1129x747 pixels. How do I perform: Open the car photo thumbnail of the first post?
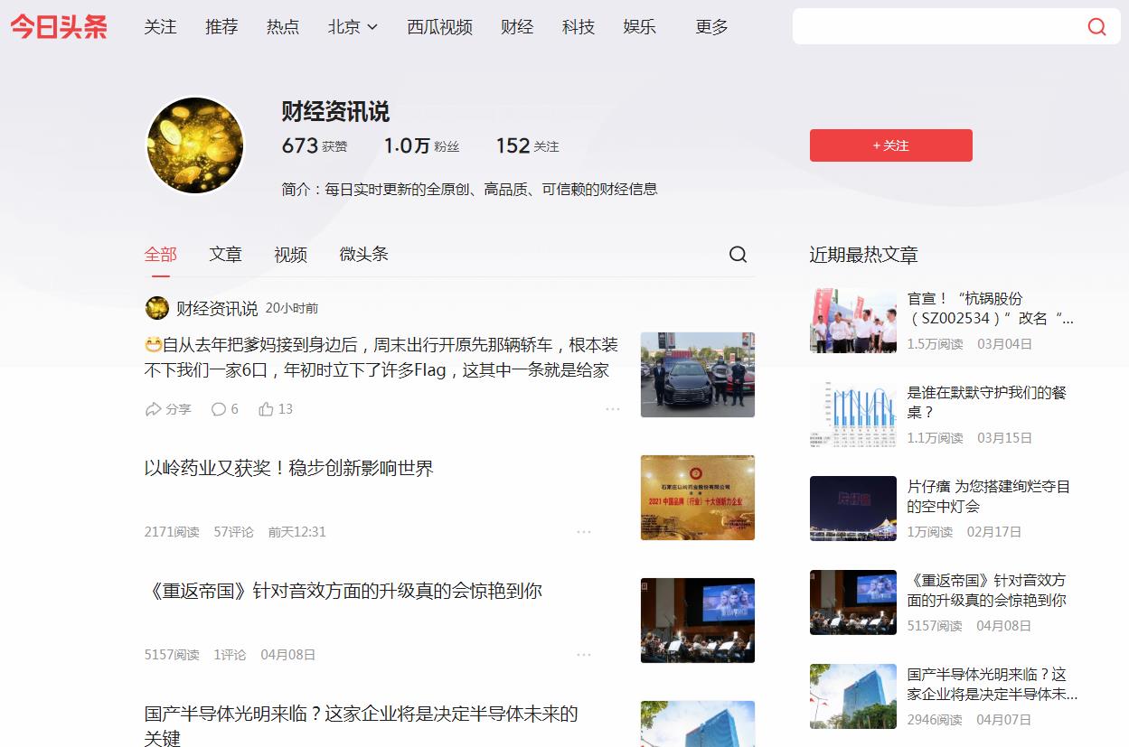[x=698, y=375]
